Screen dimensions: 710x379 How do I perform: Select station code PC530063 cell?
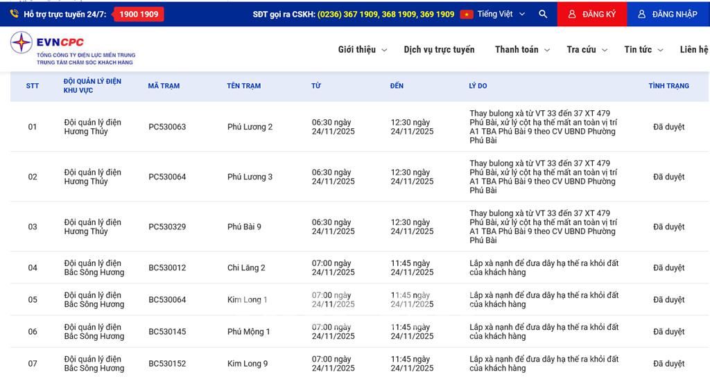pos(167,127)
